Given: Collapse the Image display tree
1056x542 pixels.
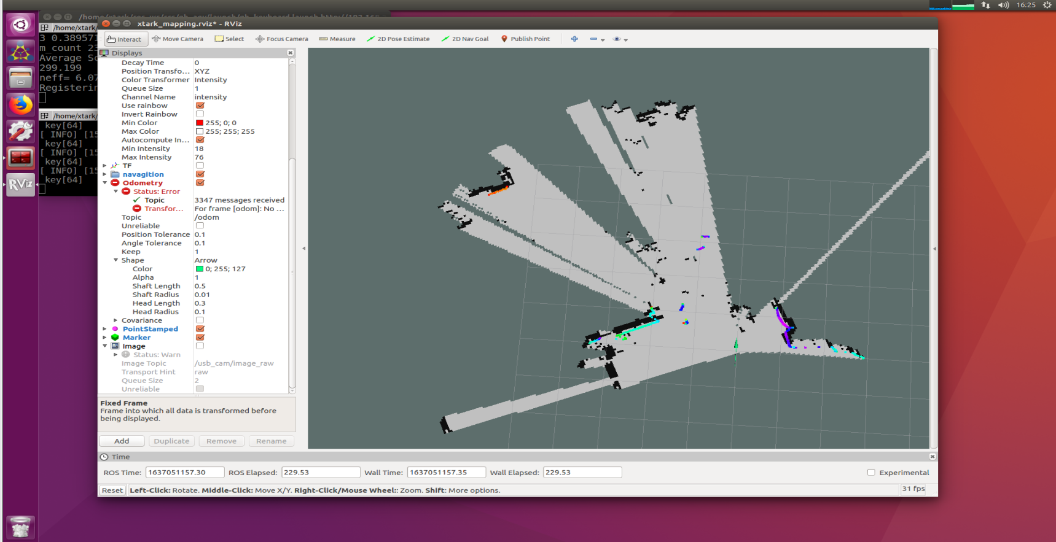Looking at the screenshot, I should click(105, 346).
